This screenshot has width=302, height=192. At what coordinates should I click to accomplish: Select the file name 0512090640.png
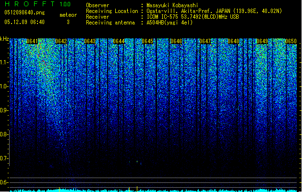[24, 13]
